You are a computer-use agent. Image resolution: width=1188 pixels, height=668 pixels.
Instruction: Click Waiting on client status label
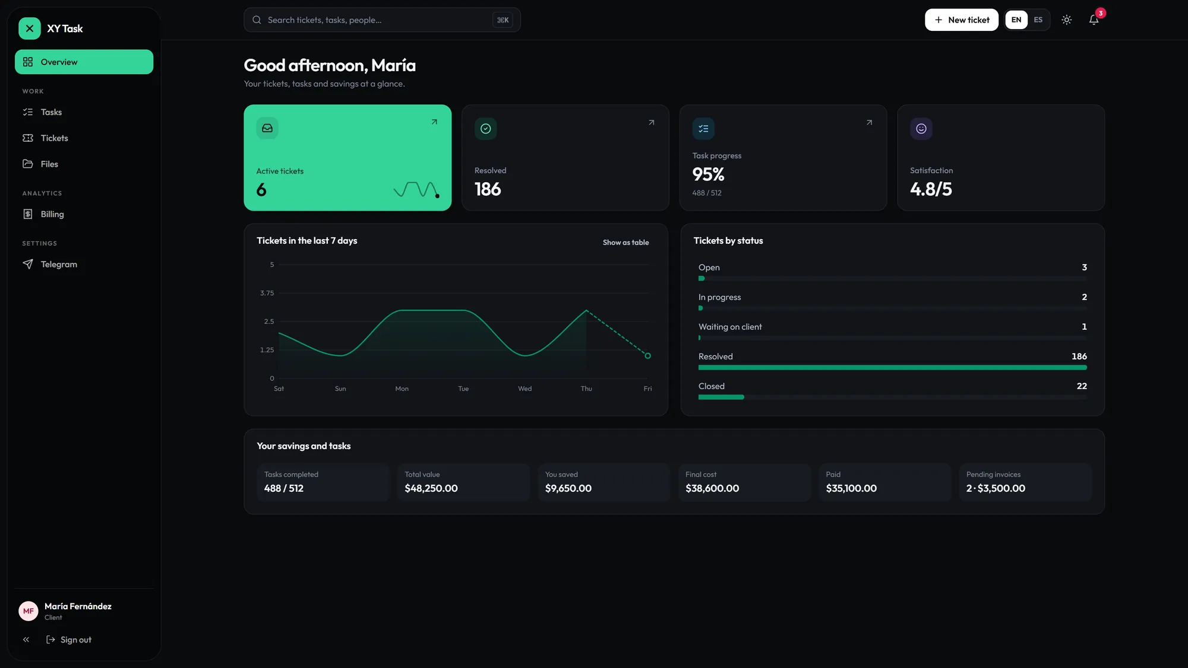tap(730, 327)
